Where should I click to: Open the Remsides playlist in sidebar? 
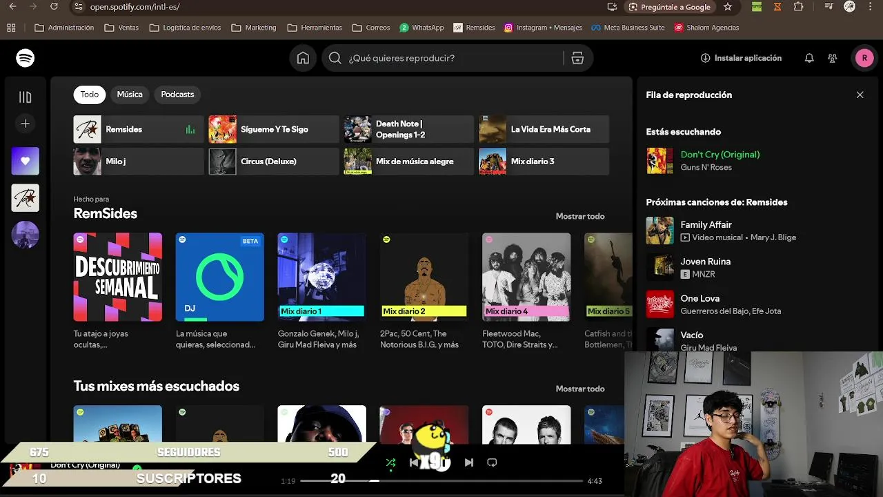point(26,198)
